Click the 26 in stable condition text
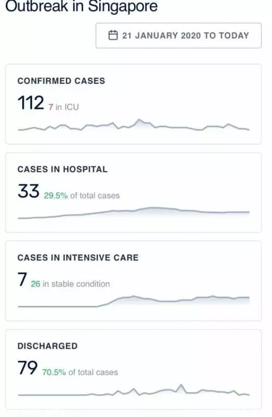The width and height of the screenshot is (272, 417). (x=70, y=284)
